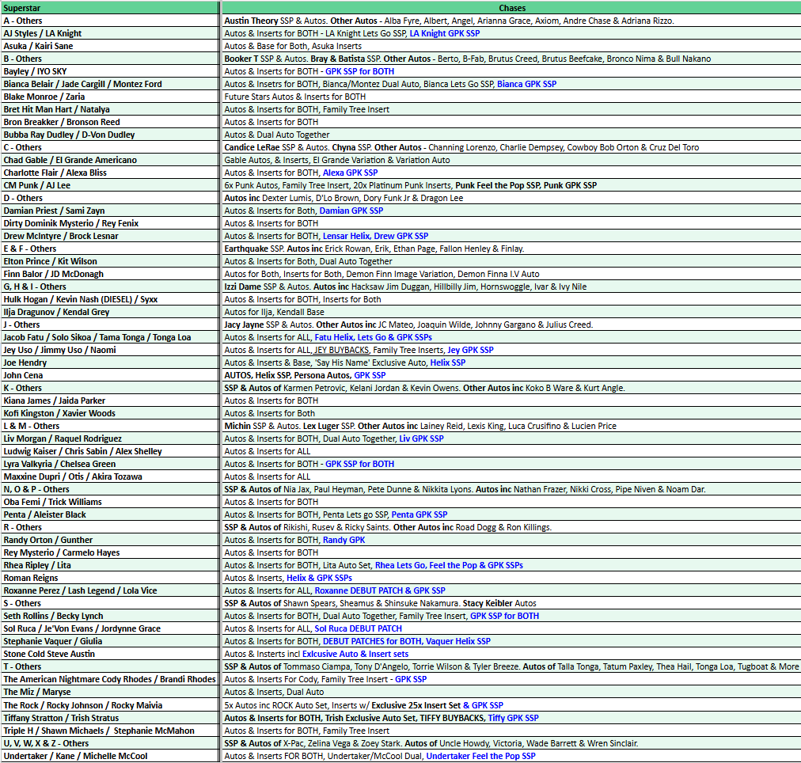Viewport: 801px width, 763px height.
Task: Select the 'CM Punk / AJ Lee' cell
Action: pos(110,185)
